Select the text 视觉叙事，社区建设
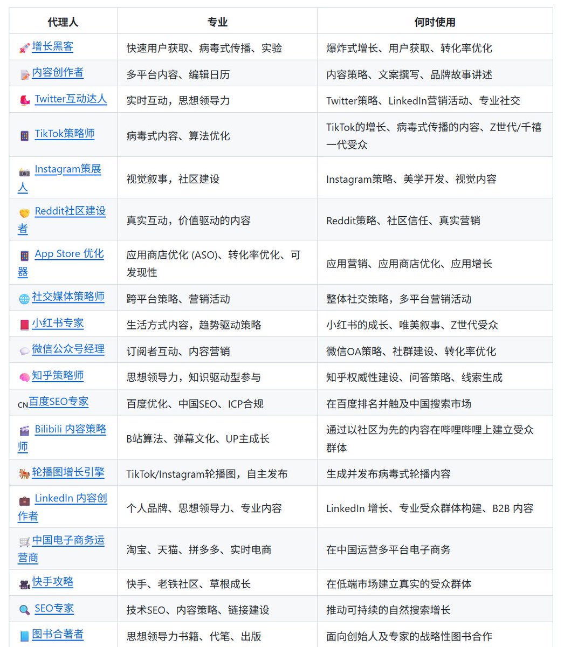This screenshot has width=564, height=647. pos(173,179)
